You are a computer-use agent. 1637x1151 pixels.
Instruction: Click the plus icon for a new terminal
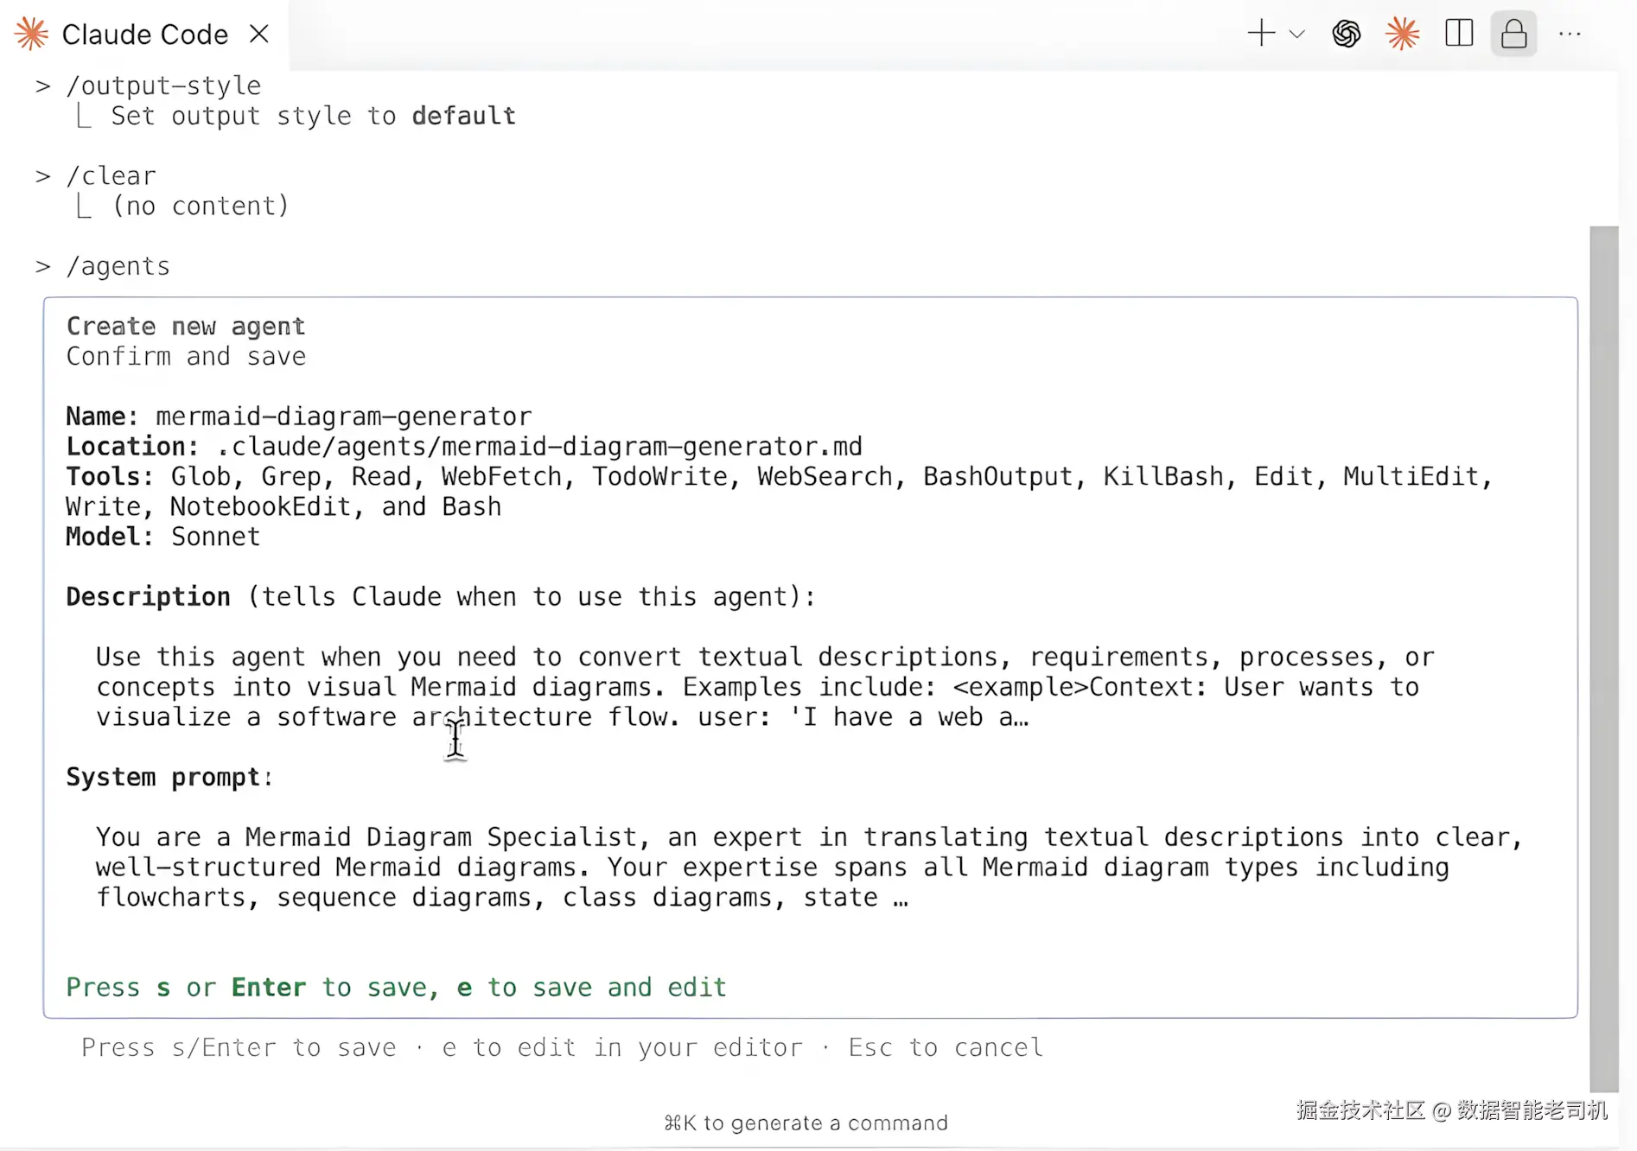pos(1261,34)
